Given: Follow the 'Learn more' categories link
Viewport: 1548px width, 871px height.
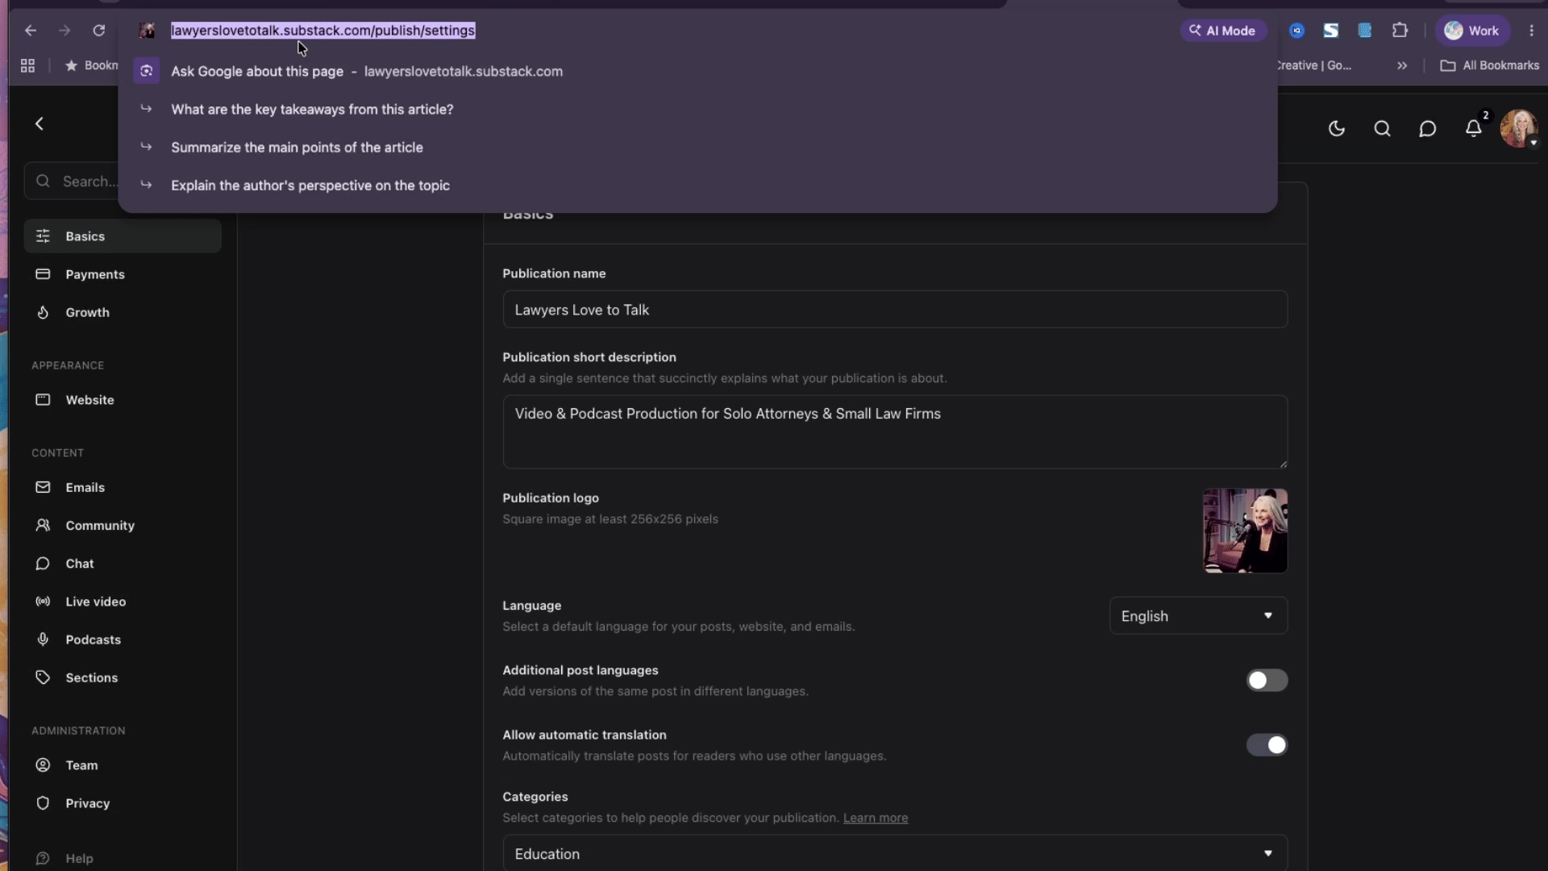Looking at the screenshot, I should (875, 818).
